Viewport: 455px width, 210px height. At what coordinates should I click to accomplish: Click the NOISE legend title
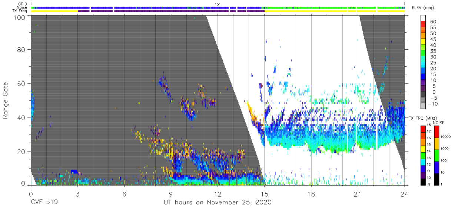(x=439, y=123)
